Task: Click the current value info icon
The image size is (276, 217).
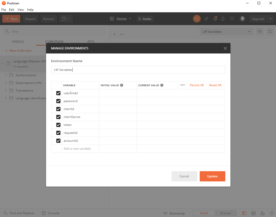Action: pyautogui.click(x=162, y=85)
